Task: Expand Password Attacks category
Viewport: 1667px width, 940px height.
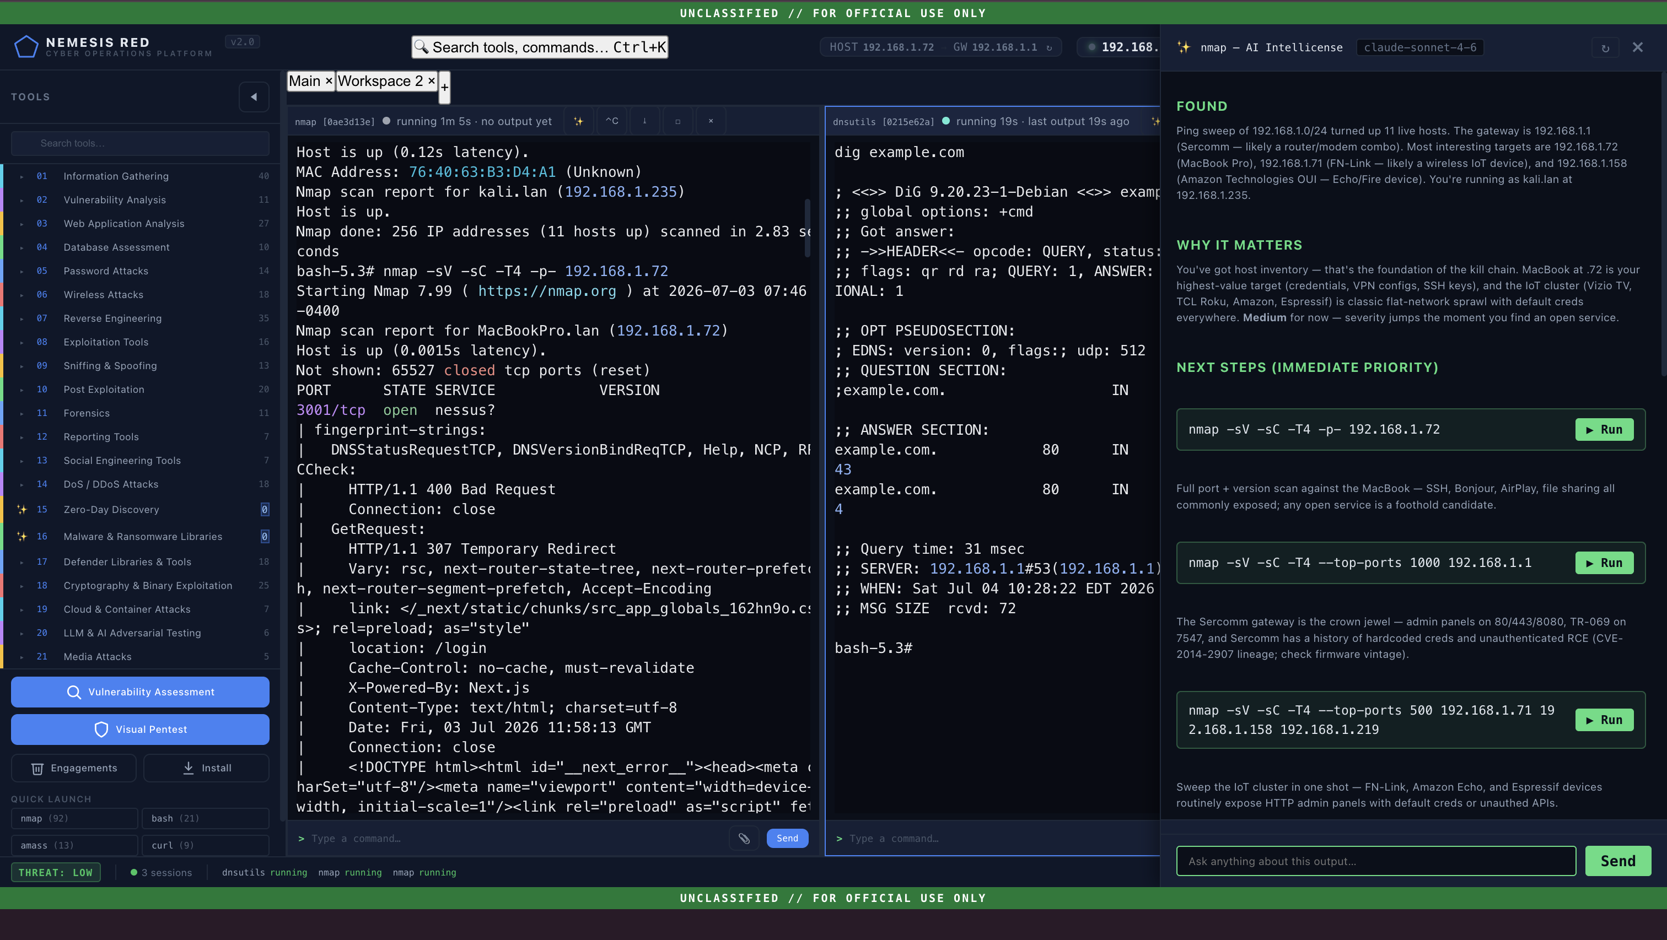Action: [x=141, y=271]
